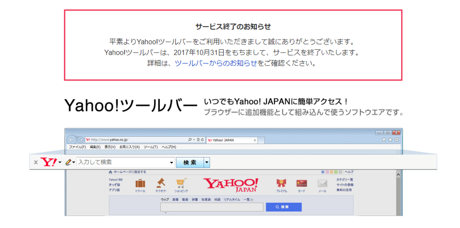Select the 知恵袋 search tab
460x228 pixels.
pyautogui.click(x=206, y=200)
